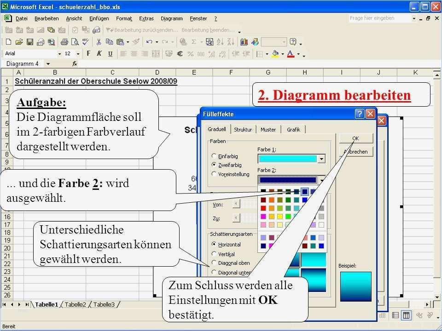Select the Einfarbig radio button
This screenshot has height=331, width=442.
pos(214,156)
